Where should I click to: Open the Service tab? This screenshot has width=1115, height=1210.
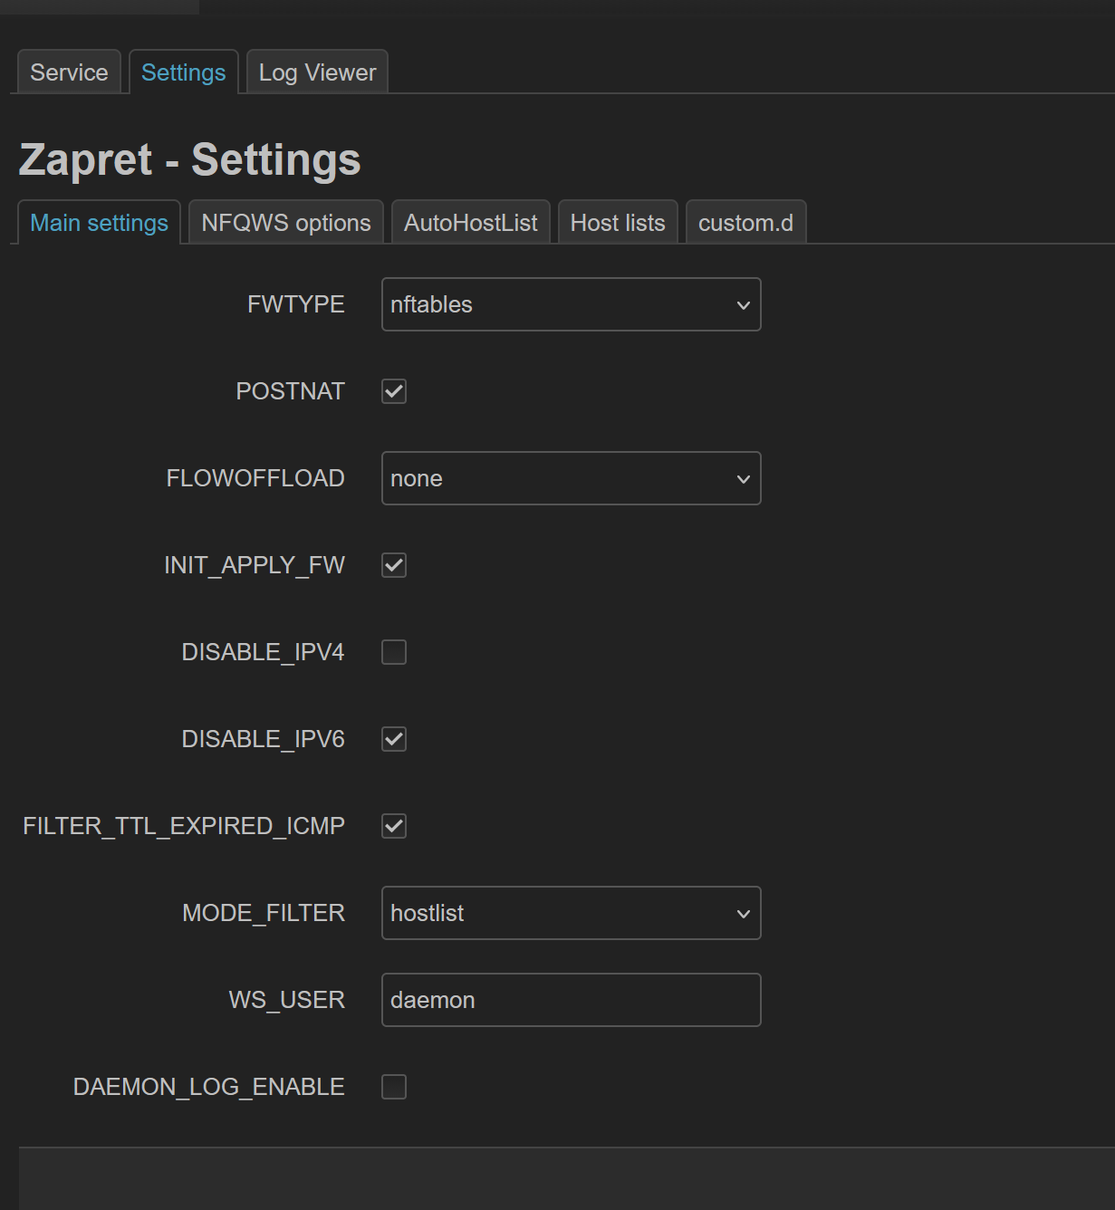(69, 72)
